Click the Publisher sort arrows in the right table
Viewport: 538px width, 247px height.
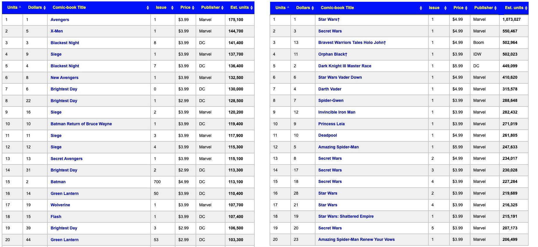495,8
